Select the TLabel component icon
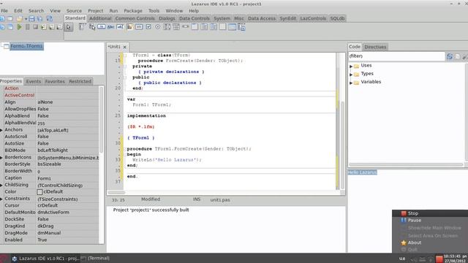 coord(110,27)
